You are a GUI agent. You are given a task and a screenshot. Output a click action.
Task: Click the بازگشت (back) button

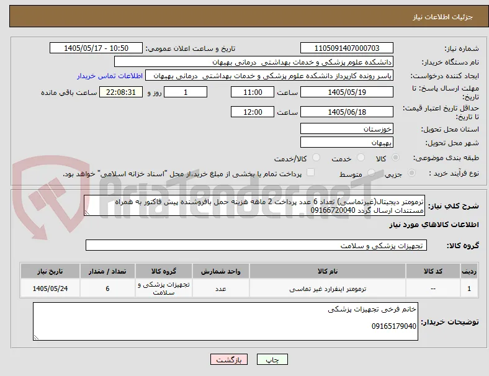229,359
